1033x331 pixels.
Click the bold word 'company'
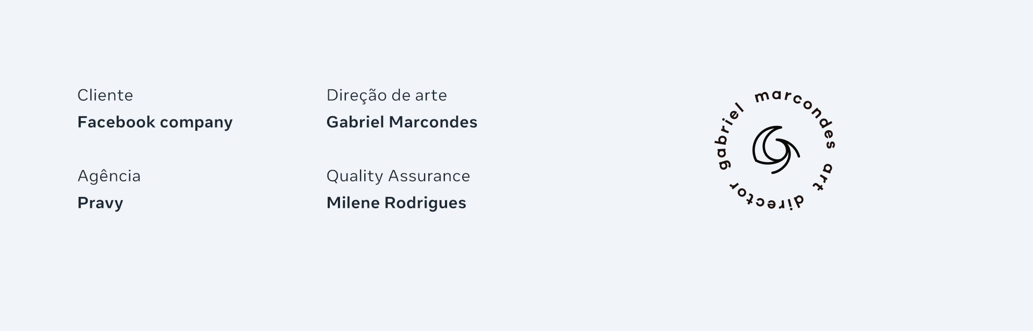coord(196,123)
